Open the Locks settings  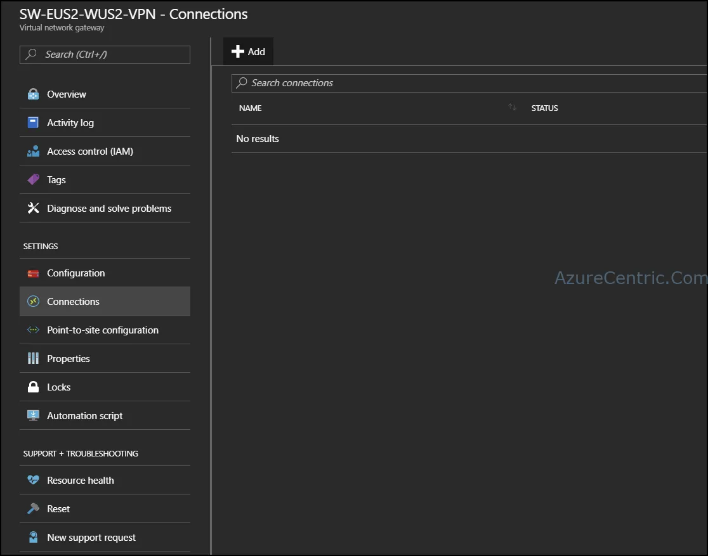(x=105, y=387)
